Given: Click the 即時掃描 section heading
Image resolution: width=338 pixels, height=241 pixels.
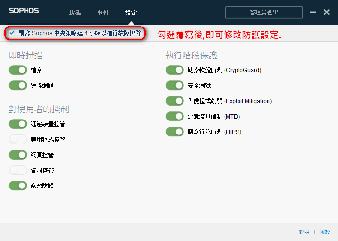Looking at the screenshot, I should pos(26,55).
